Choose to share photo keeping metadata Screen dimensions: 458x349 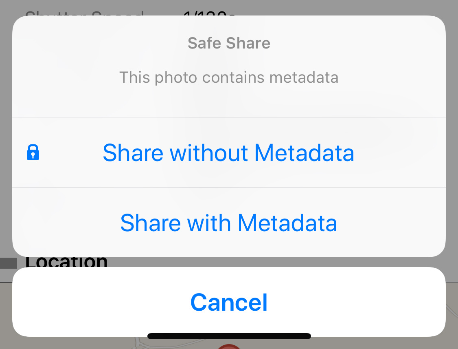click(x=229, y=223)
